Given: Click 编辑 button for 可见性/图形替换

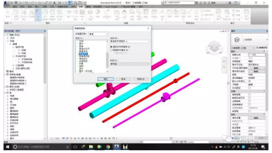Looking at the screenshot, I should click(256, 68).
